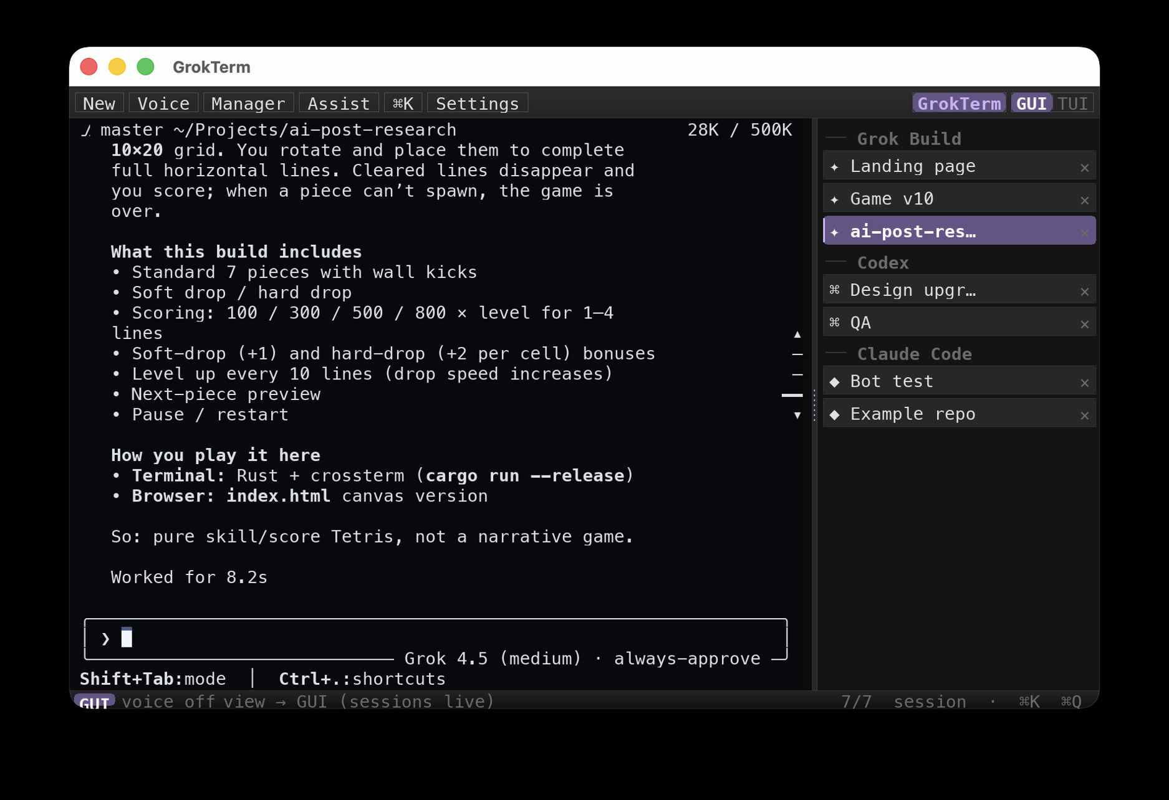Image resolution: width=1169 pixels, height=800 pixels.
Task: Click the Worked for 8.2s line
Action: tap(189, 577)
